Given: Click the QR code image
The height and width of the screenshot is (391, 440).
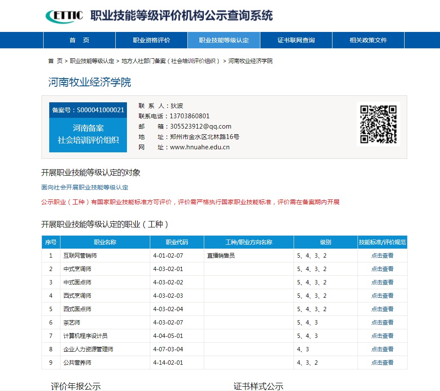Looking at the screenshot, I should click(x=378, y=124).
